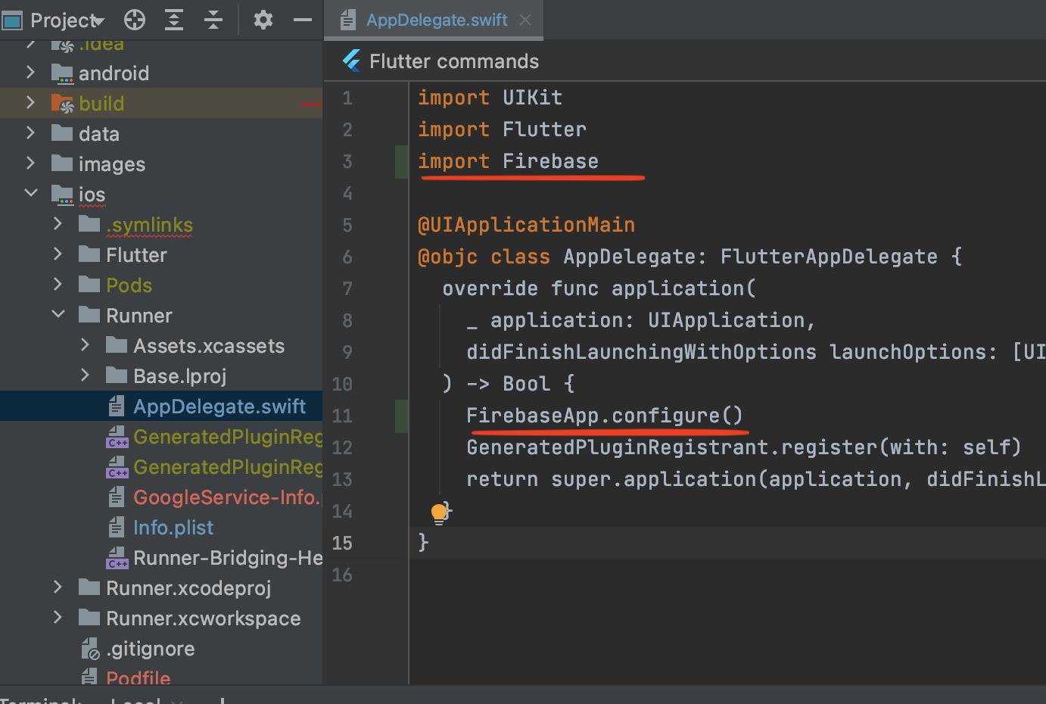1046x704 pixels.
Task: Select the build folder in tree
Action: 101,104
